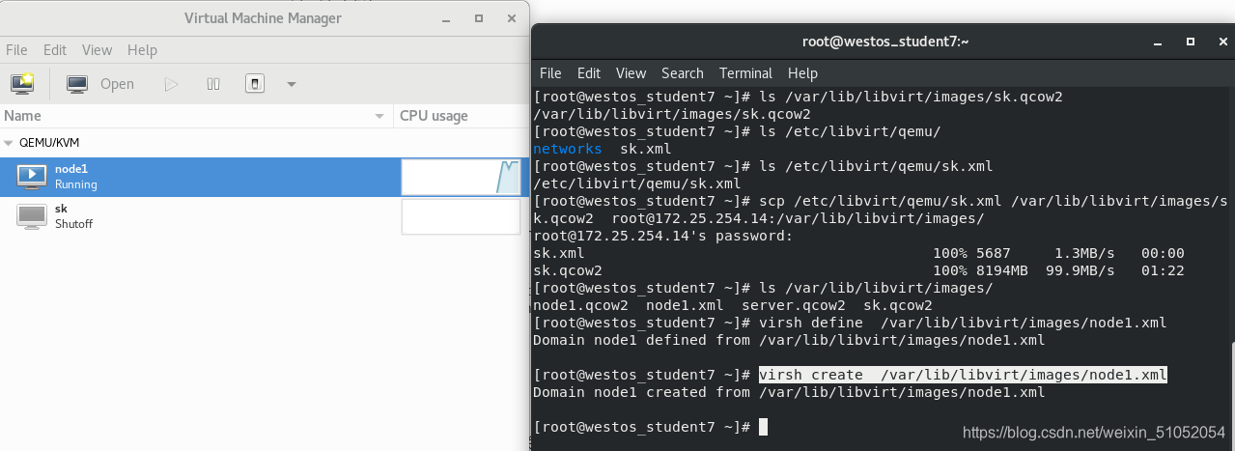Open the terminal Help menu
This screenshot has height=451, width=1235.
pyautogui.click(x=802, y=72)
